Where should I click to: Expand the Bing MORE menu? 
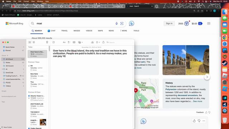click(123, 31)
